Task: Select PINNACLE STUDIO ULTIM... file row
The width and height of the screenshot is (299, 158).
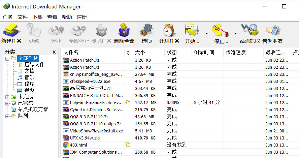Action: [180, 95]
